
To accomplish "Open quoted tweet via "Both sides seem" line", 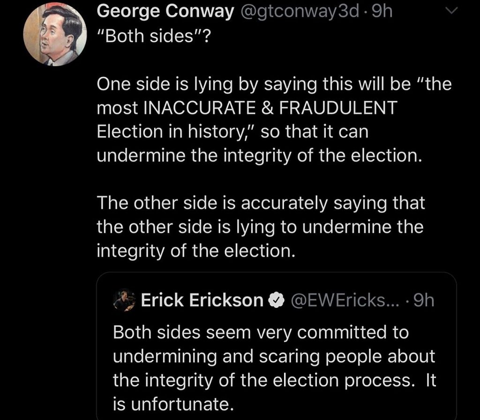I will tap(261, 332).
